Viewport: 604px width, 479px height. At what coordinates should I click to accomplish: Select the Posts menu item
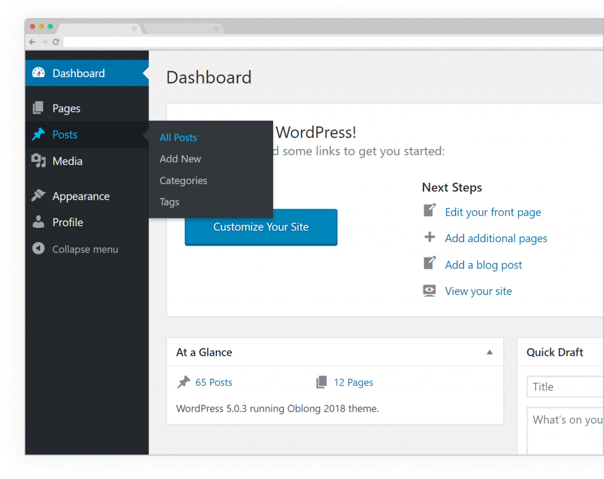pos(87,134)
